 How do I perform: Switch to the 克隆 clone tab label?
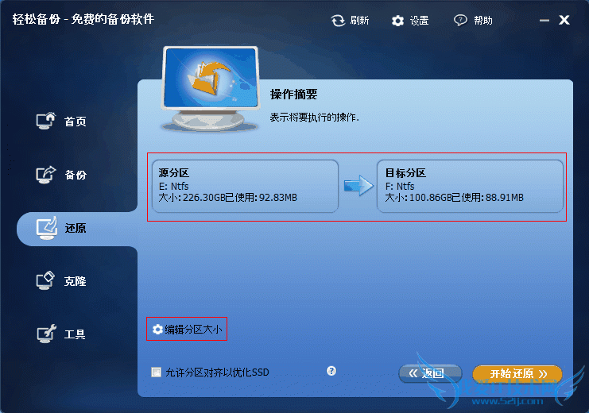pyautogui.click(x=76, y=281)
